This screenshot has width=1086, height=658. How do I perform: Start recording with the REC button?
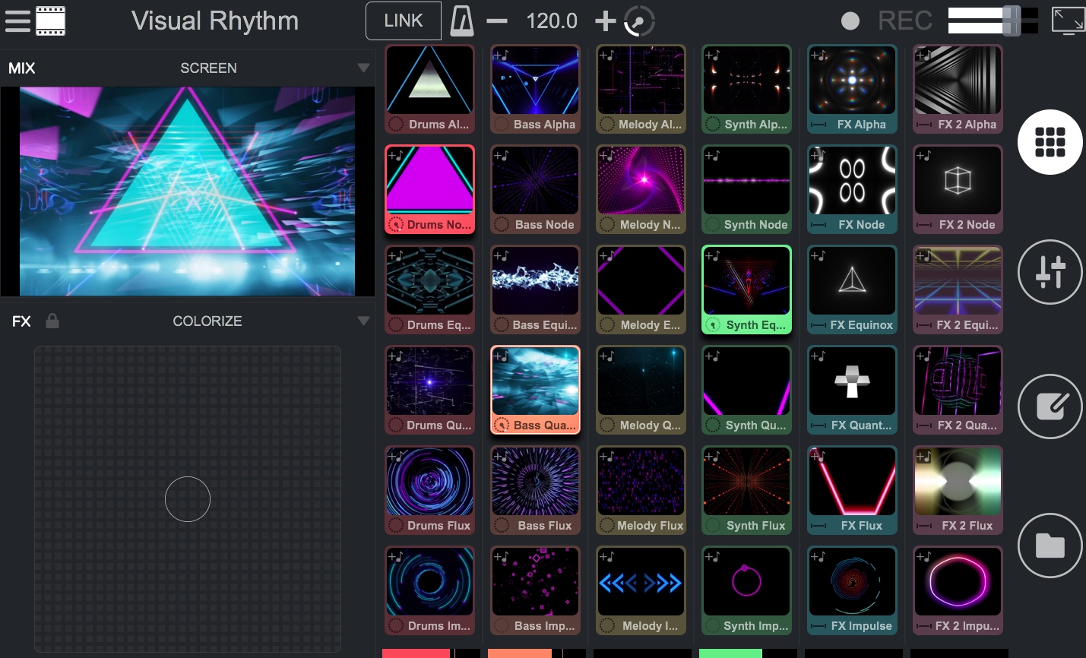pos(904,21)
